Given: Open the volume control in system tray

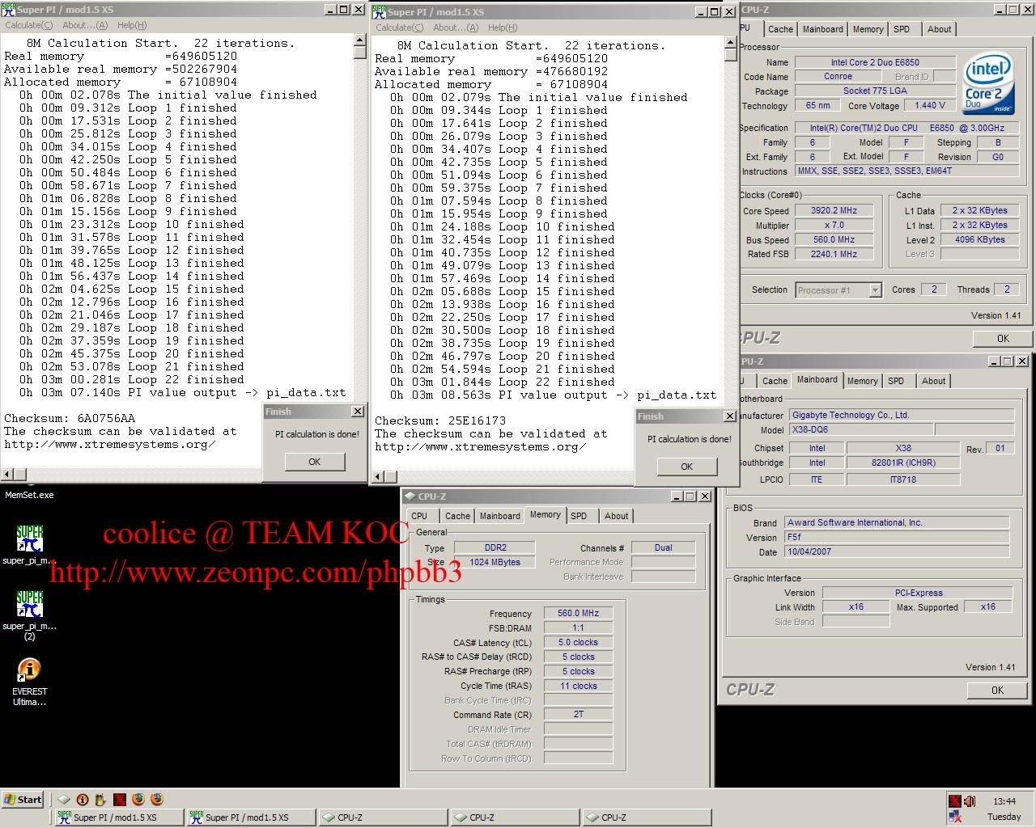Looking at the screenshot, I should [970, 801].
